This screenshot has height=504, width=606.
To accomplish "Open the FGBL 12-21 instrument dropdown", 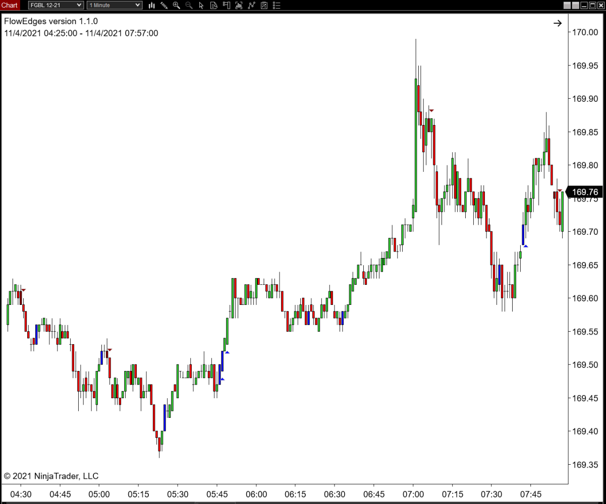I will tap(56, 5).
